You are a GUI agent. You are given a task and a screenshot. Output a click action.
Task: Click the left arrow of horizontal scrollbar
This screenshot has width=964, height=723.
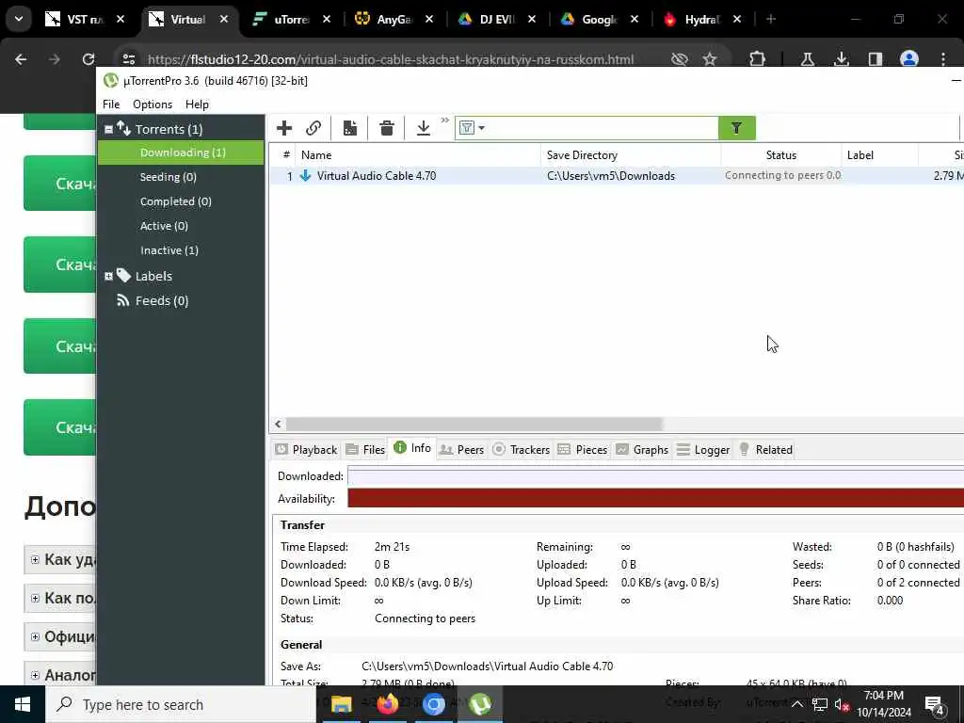(278, 424)
